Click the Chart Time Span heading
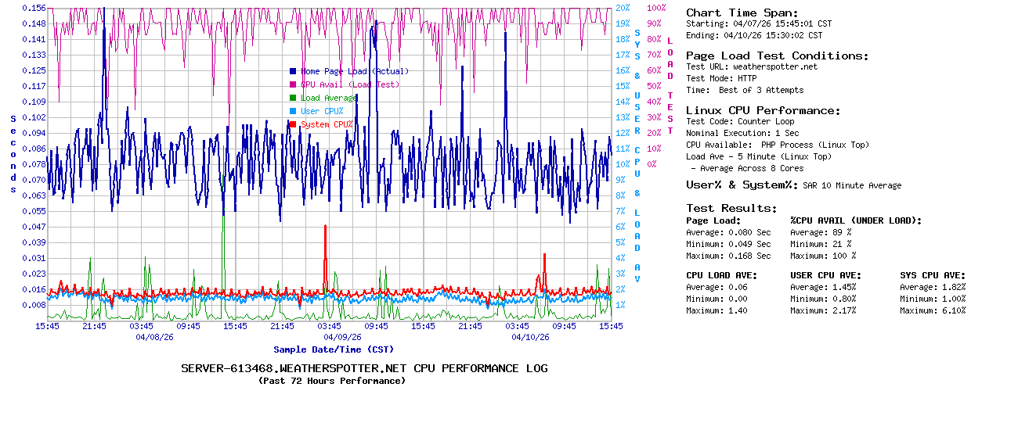The width and height of the screenshot is (1018, 430). [x=742, y=13]
